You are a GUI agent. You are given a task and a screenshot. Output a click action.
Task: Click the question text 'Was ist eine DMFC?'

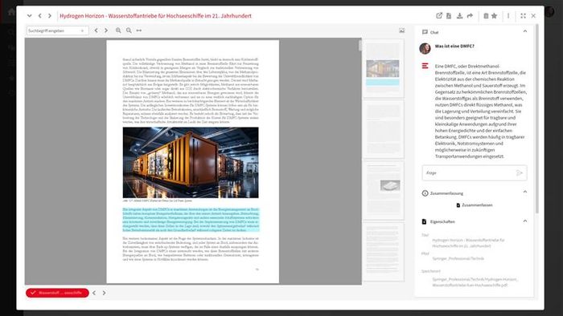click(x=454, y=47)
